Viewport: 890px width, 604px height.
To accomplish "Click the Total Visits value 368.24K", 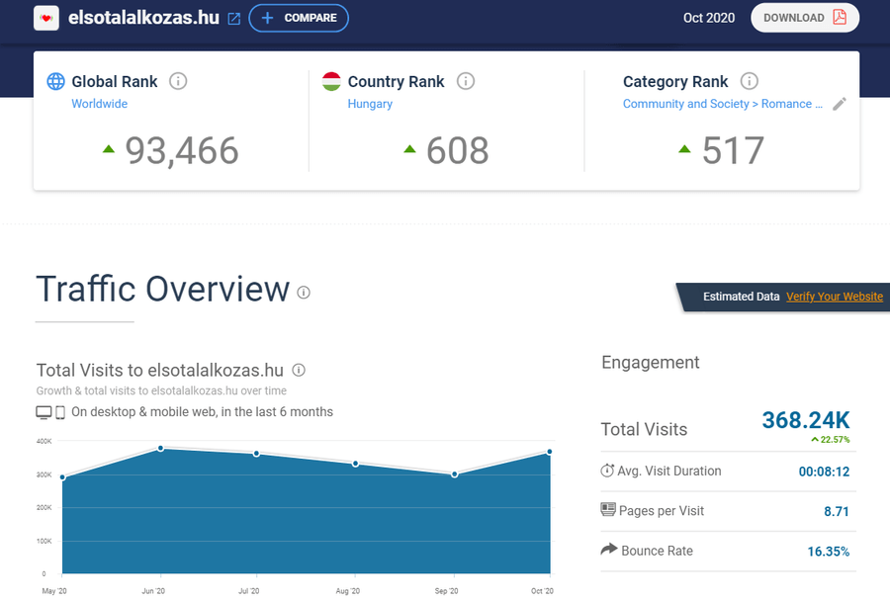I will pos(805,421).
